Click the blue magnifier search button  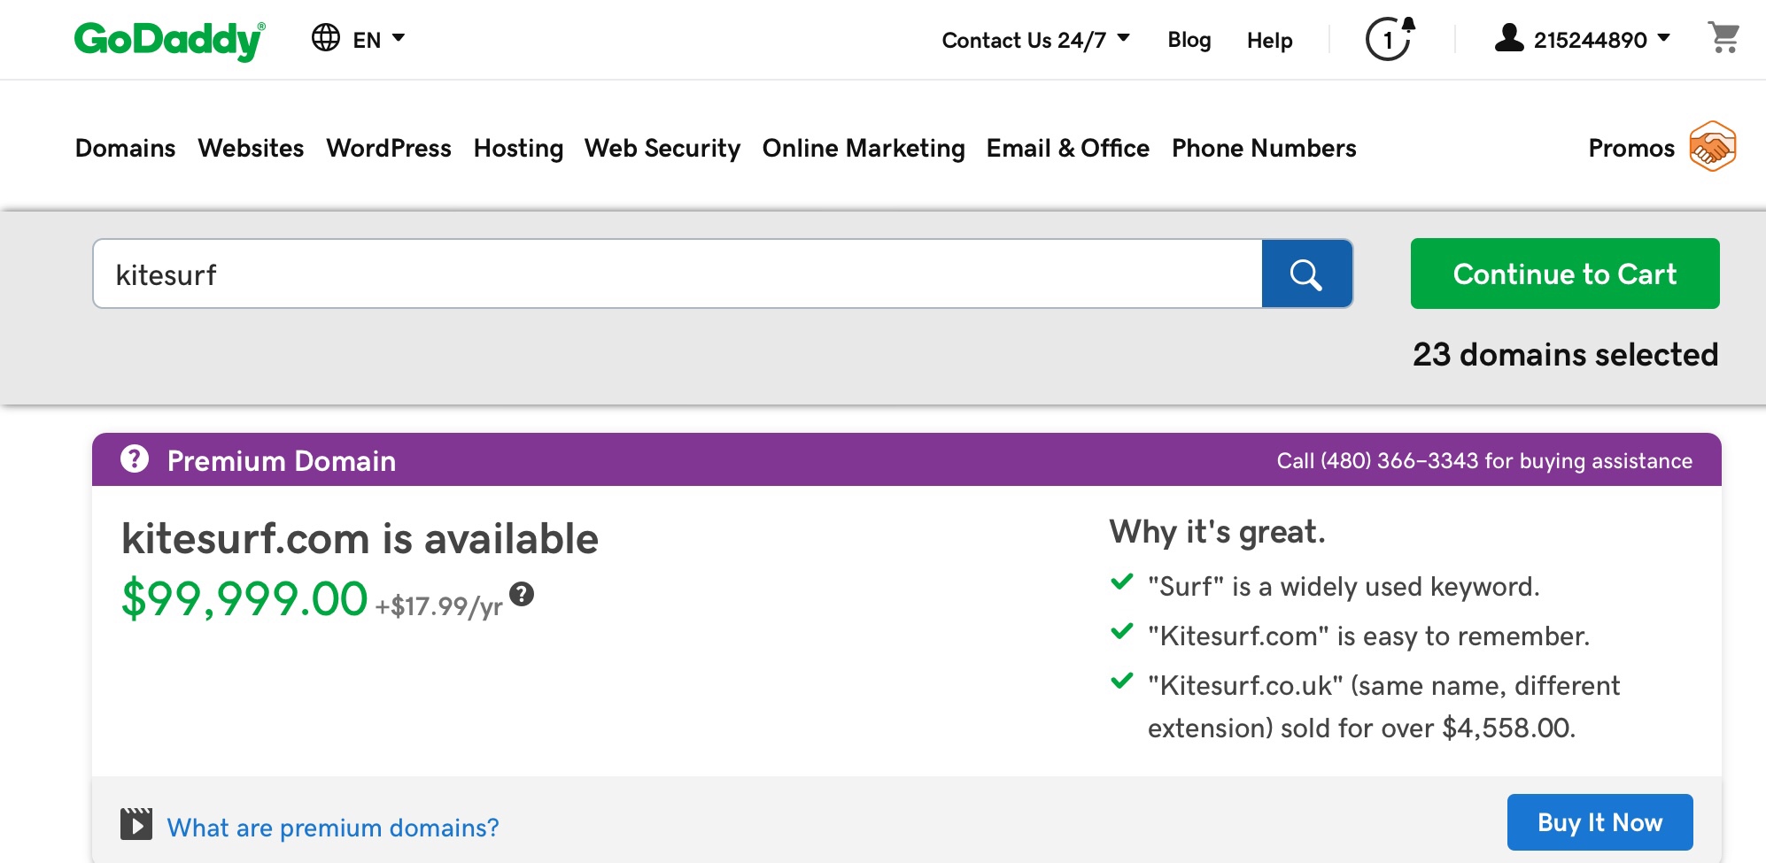pos(1307,274)
